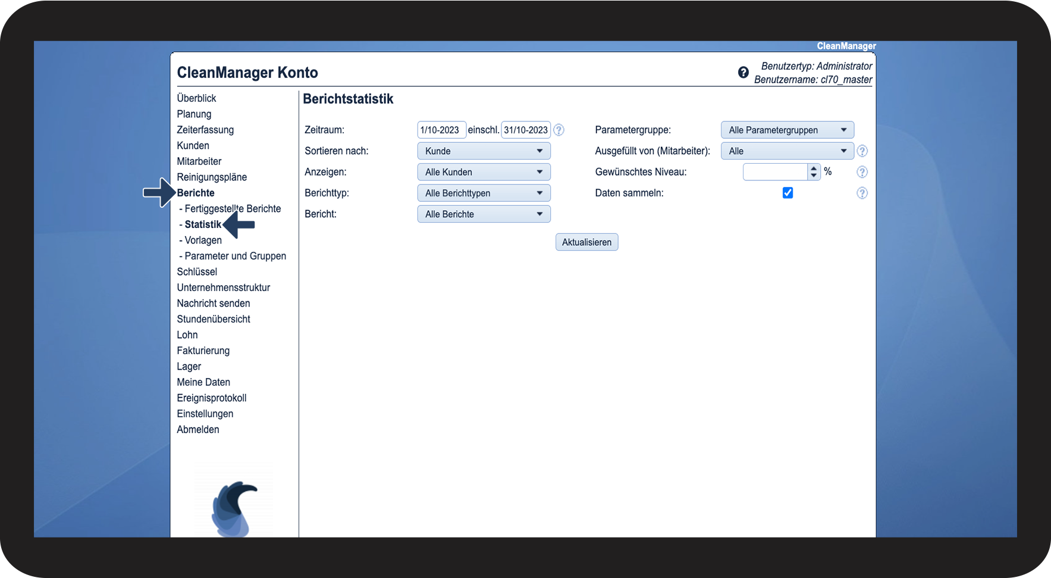1051x578 pixels.
Task: Toggle the Daten sammeln checkbox
Action: point(788,193)
